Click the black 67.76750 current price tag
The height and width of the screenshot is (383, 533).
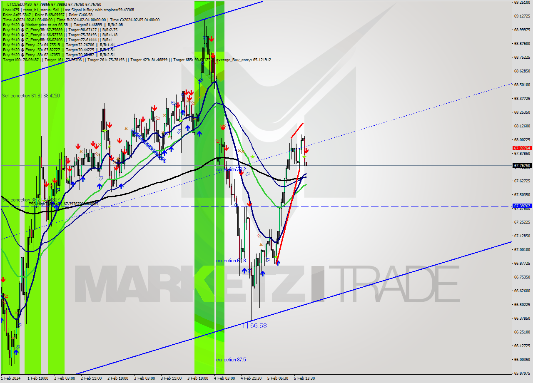click(522, 165)
